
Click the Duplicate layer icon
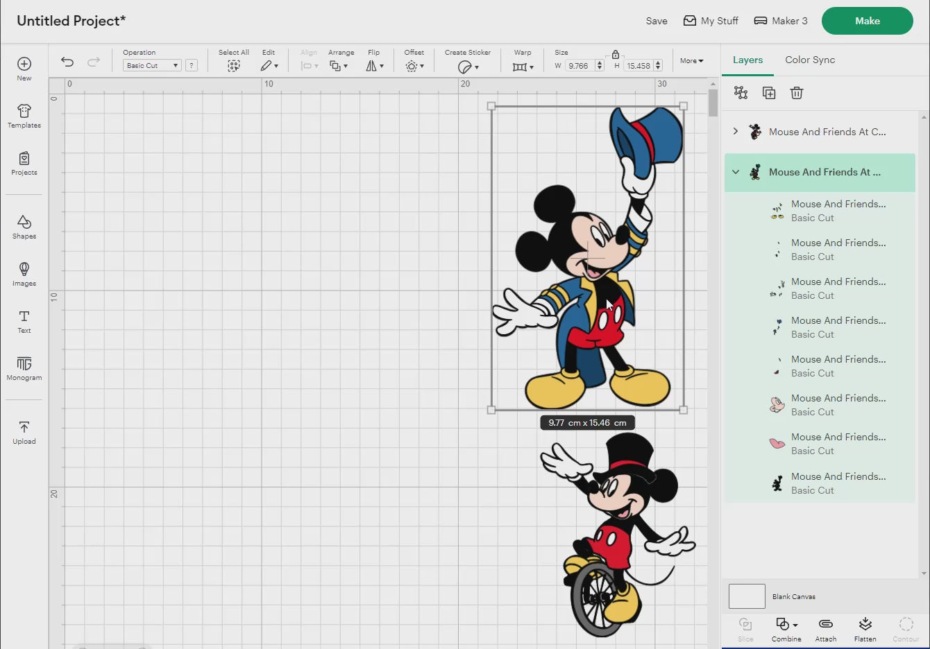[769, 93]
